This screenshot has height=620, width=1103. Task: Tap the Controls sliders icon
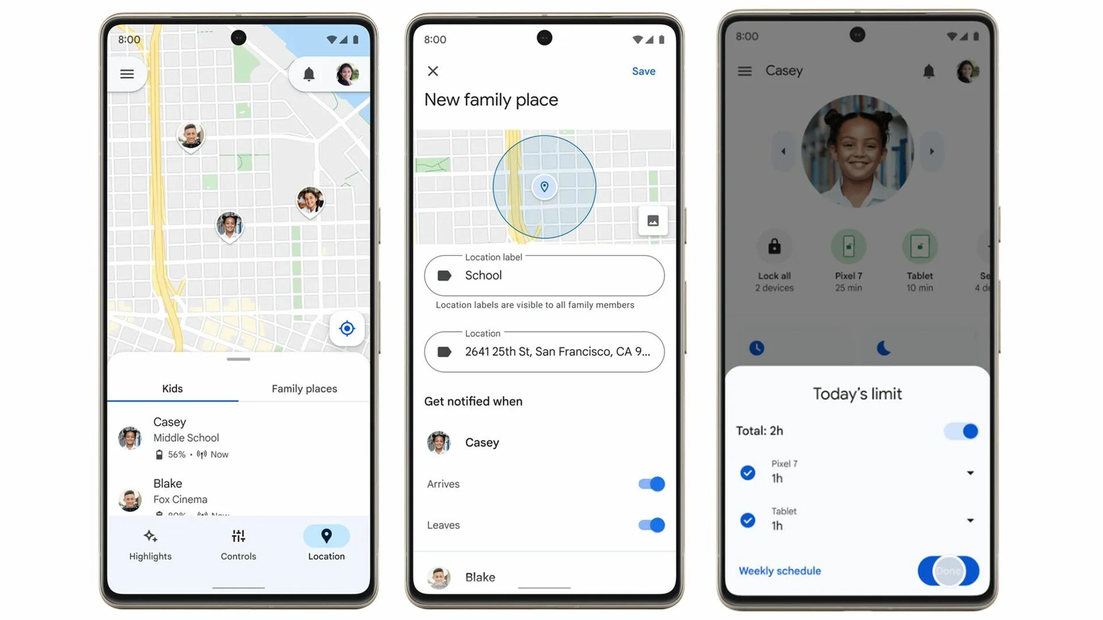238,537
